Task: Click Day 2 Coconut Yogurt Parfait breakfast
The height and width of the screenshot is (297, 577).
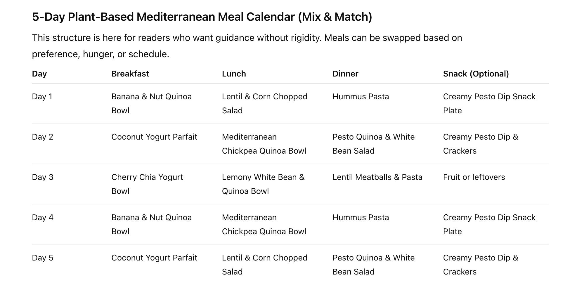Action: pyautogui.click(x=154, y=137)
